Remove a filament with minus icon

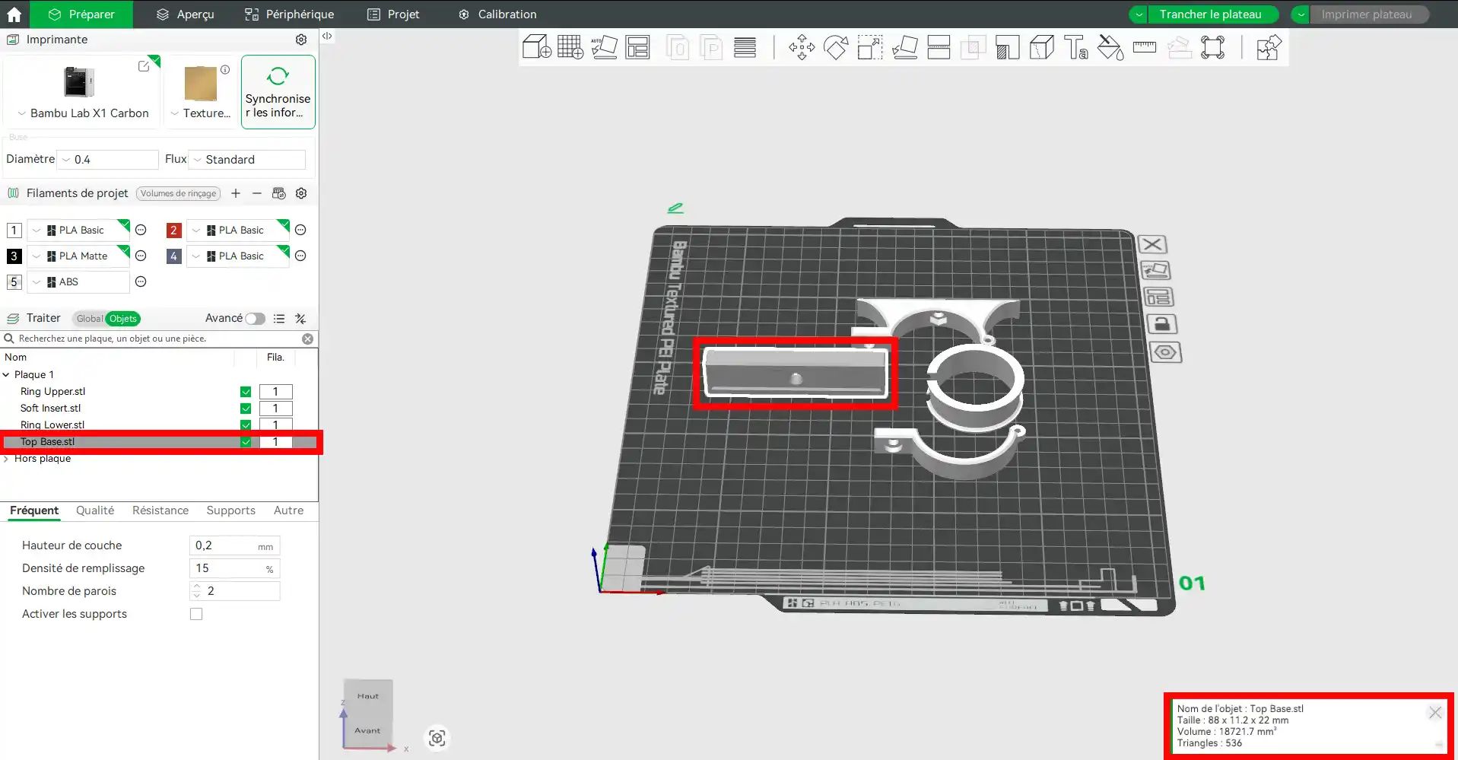[x=257, y=193]
